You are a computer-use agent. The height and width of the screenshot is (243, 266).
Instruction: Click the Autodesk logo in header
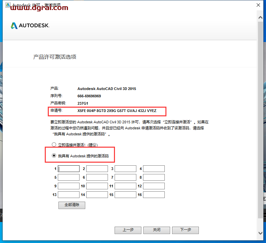pos(30,26)
